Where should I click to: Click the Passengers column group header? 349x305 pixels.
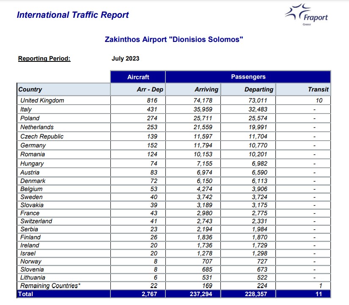click(248, 77)
